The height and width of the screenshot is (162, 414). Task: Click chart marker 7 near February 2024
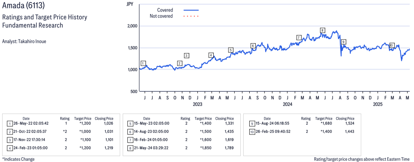(x=299, y=37)
